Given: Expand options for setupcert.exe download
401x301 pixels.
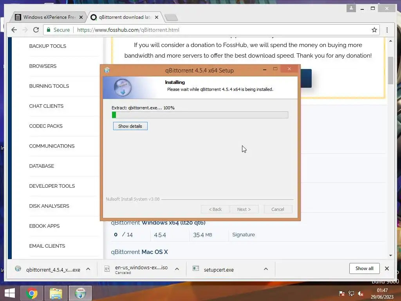Looking at the screenshot, I should tap(266, 269).
